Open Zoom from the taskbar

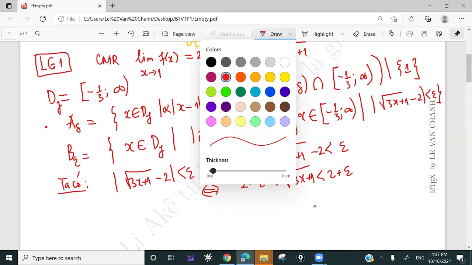319,258
